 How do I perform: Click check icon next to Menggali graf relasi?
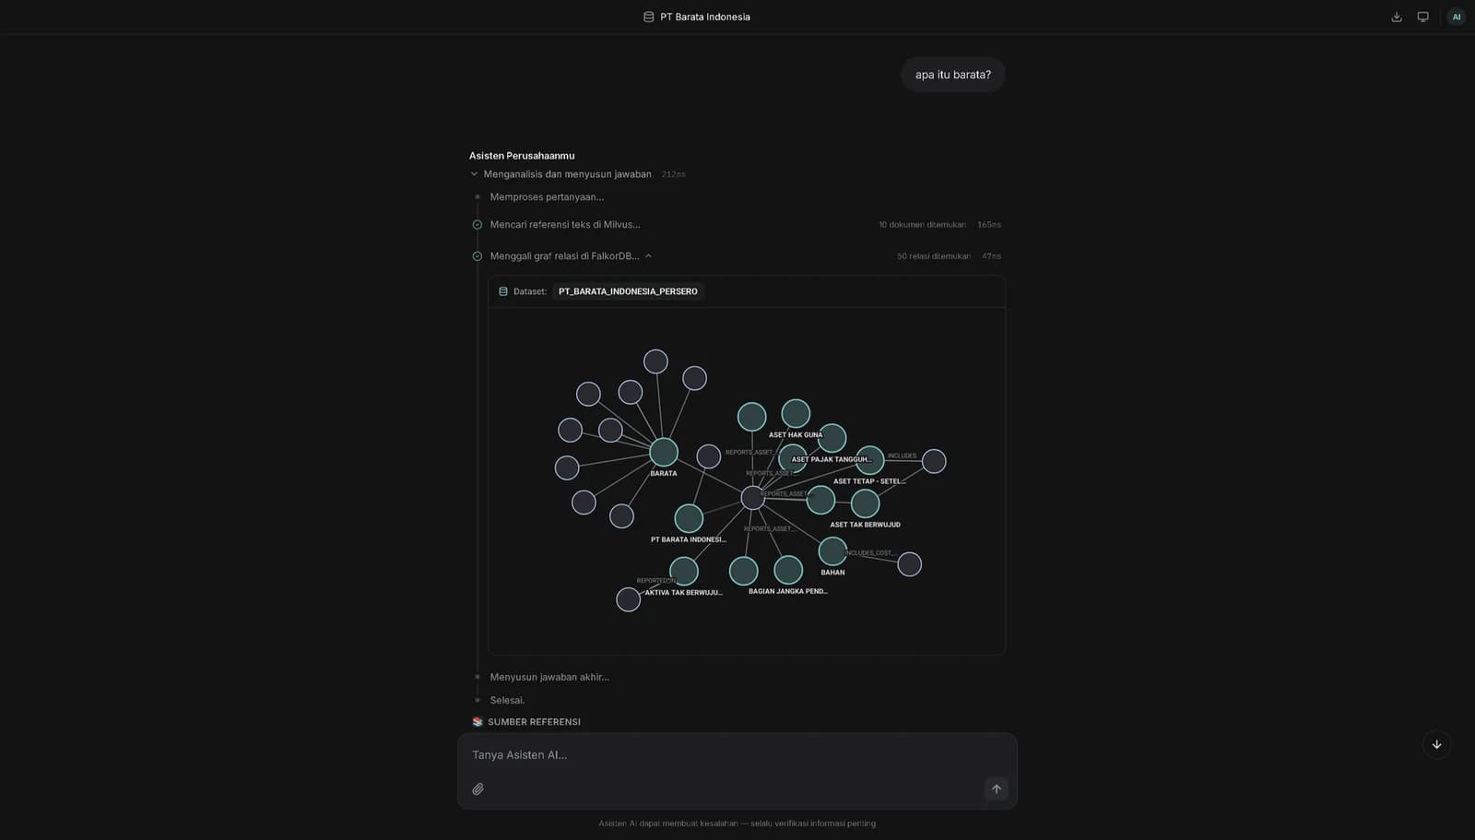tap(478, 256)
